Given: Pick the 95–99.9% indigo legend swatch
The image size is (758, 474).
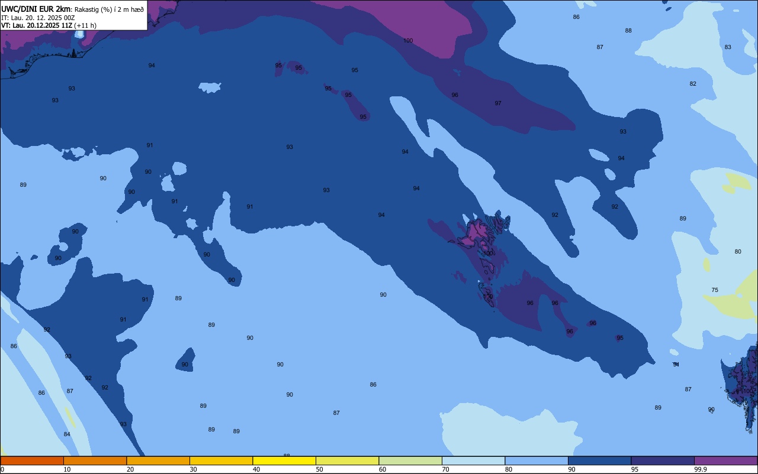Looking at the screenshot, I should (663, 460).
